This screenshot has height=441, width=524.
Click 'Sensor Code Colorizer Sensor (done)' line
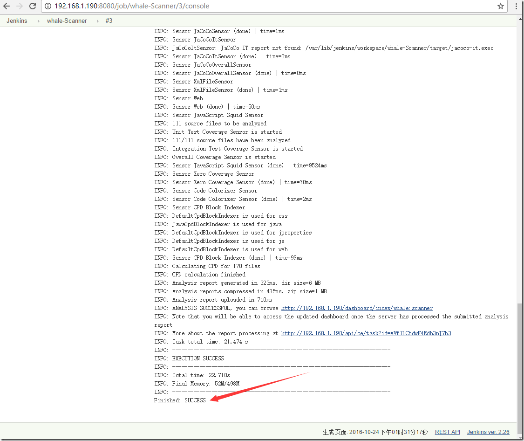tap(233, 199)
